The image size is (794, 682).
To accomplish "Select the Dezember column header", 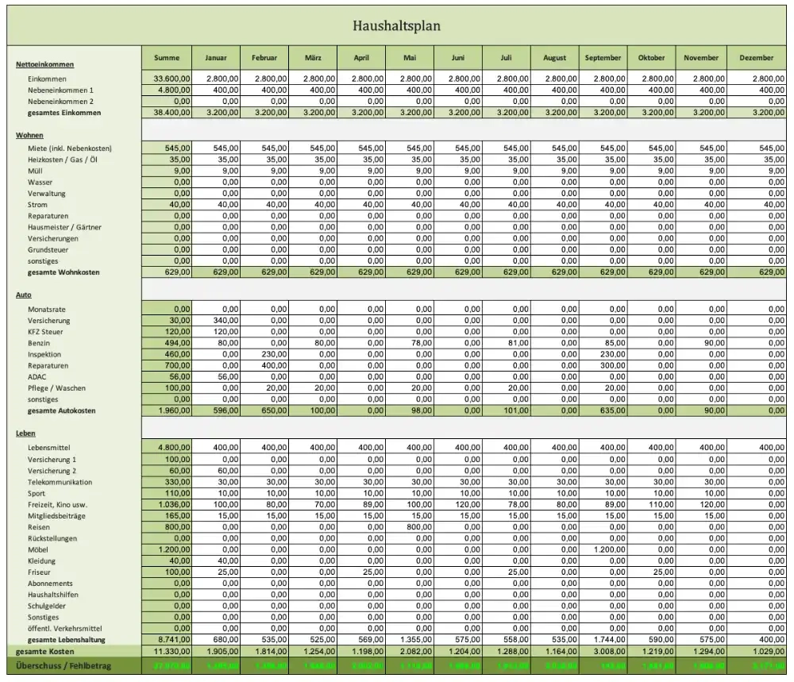I will [x=756, y=58].
